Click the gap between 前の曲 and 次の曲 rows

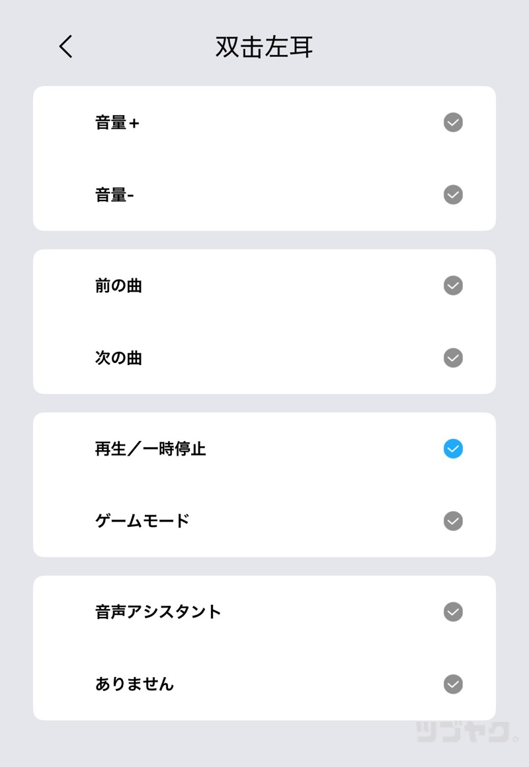tap(264, 322)
